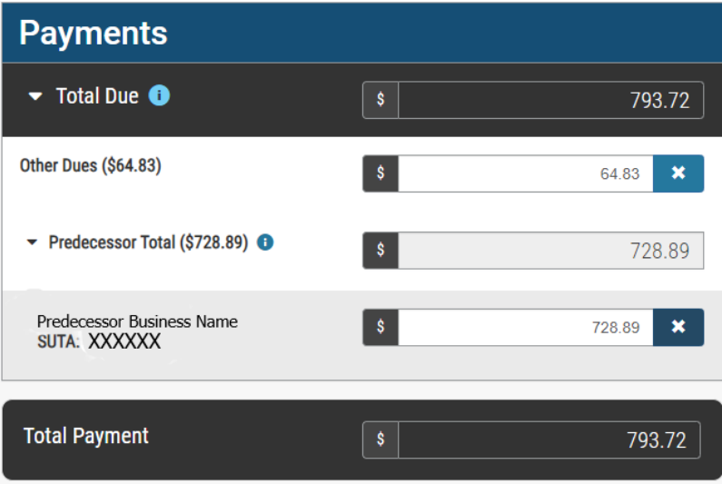Click the dollar sign beside Predecessor Total field
Screen dimensions: 722x484
pos(381,251)
